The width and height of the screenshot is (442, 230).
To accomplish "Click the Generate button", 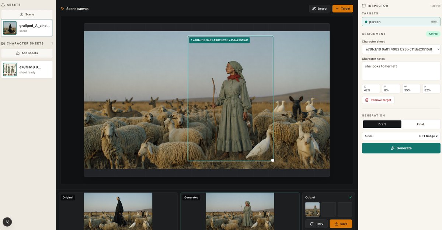I will click(401, 148).
